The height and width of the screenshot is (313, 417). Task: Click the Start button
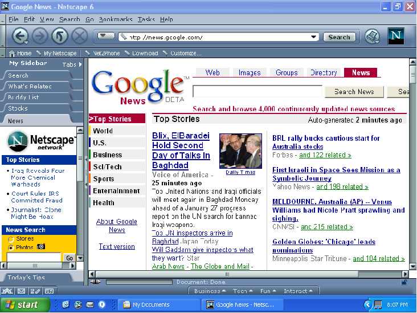point(24,304)
